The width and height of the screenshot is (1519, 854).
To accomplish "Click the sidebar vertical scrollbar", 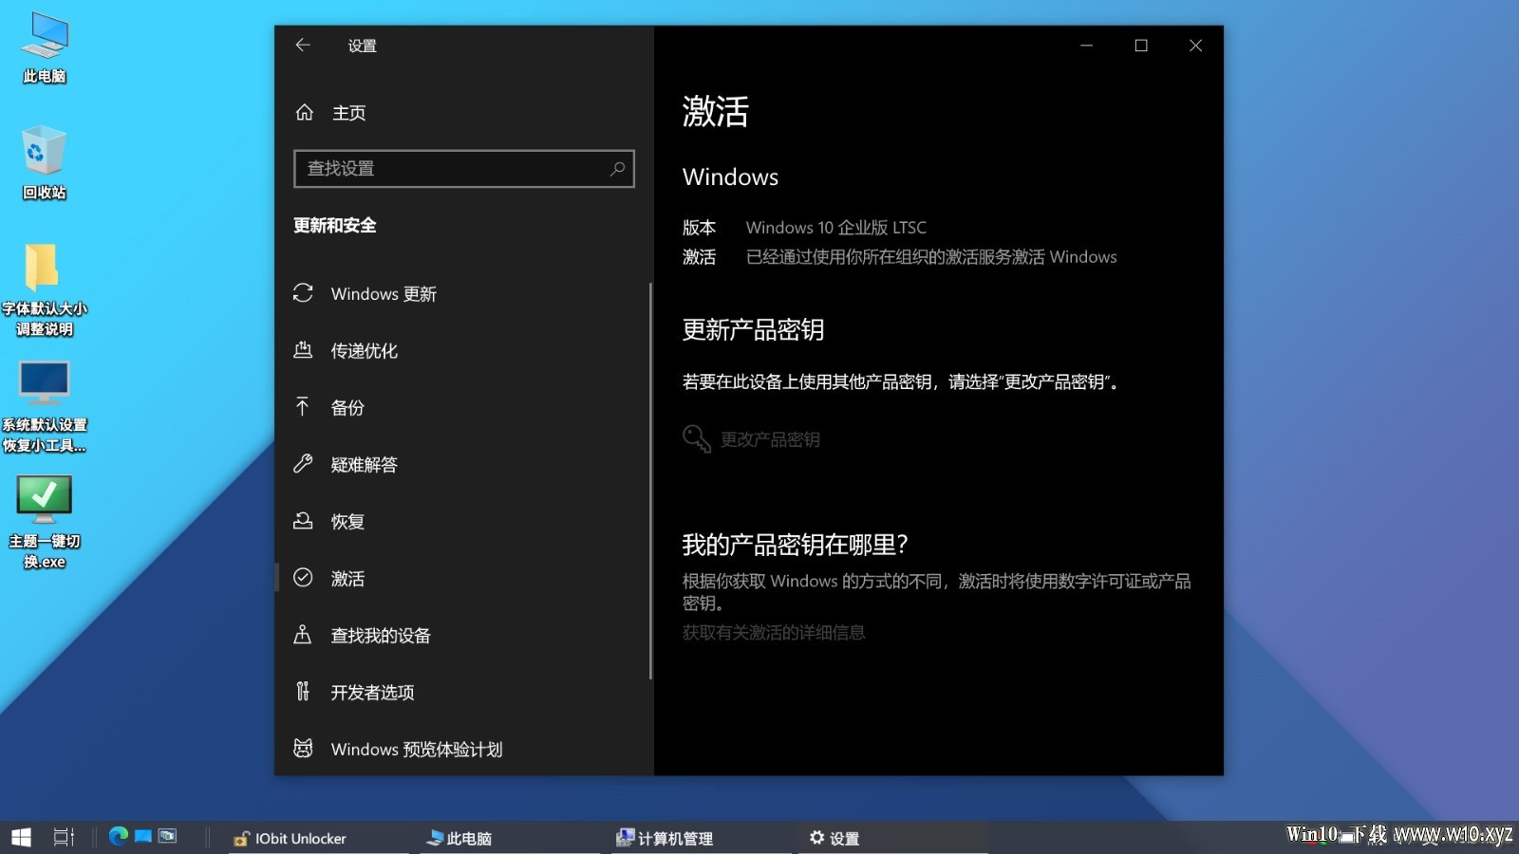I will [650, 480].
